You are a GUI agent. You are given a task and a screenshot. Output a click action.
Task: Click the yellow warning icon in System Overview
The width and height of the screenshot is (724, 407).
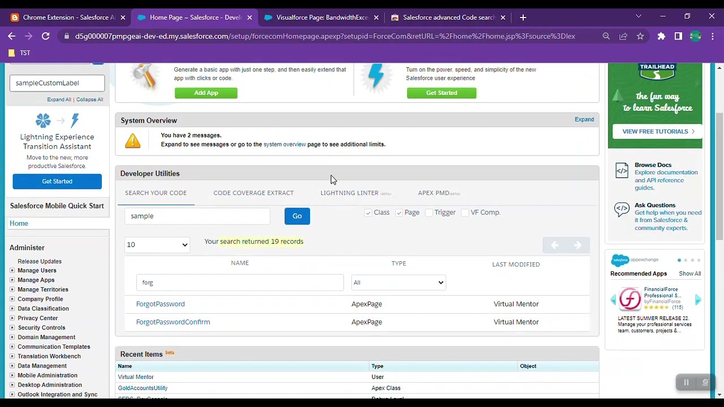pyautogui.click(x=132, y=140)
